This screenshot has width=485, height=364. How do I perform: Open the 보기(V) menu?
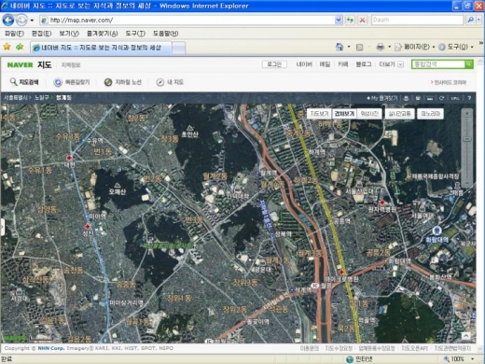click(x=69, y=34)
